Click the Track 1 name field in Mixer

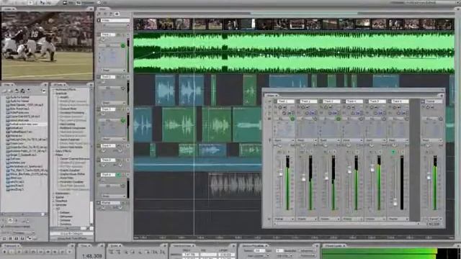click(x=285, y=101)
